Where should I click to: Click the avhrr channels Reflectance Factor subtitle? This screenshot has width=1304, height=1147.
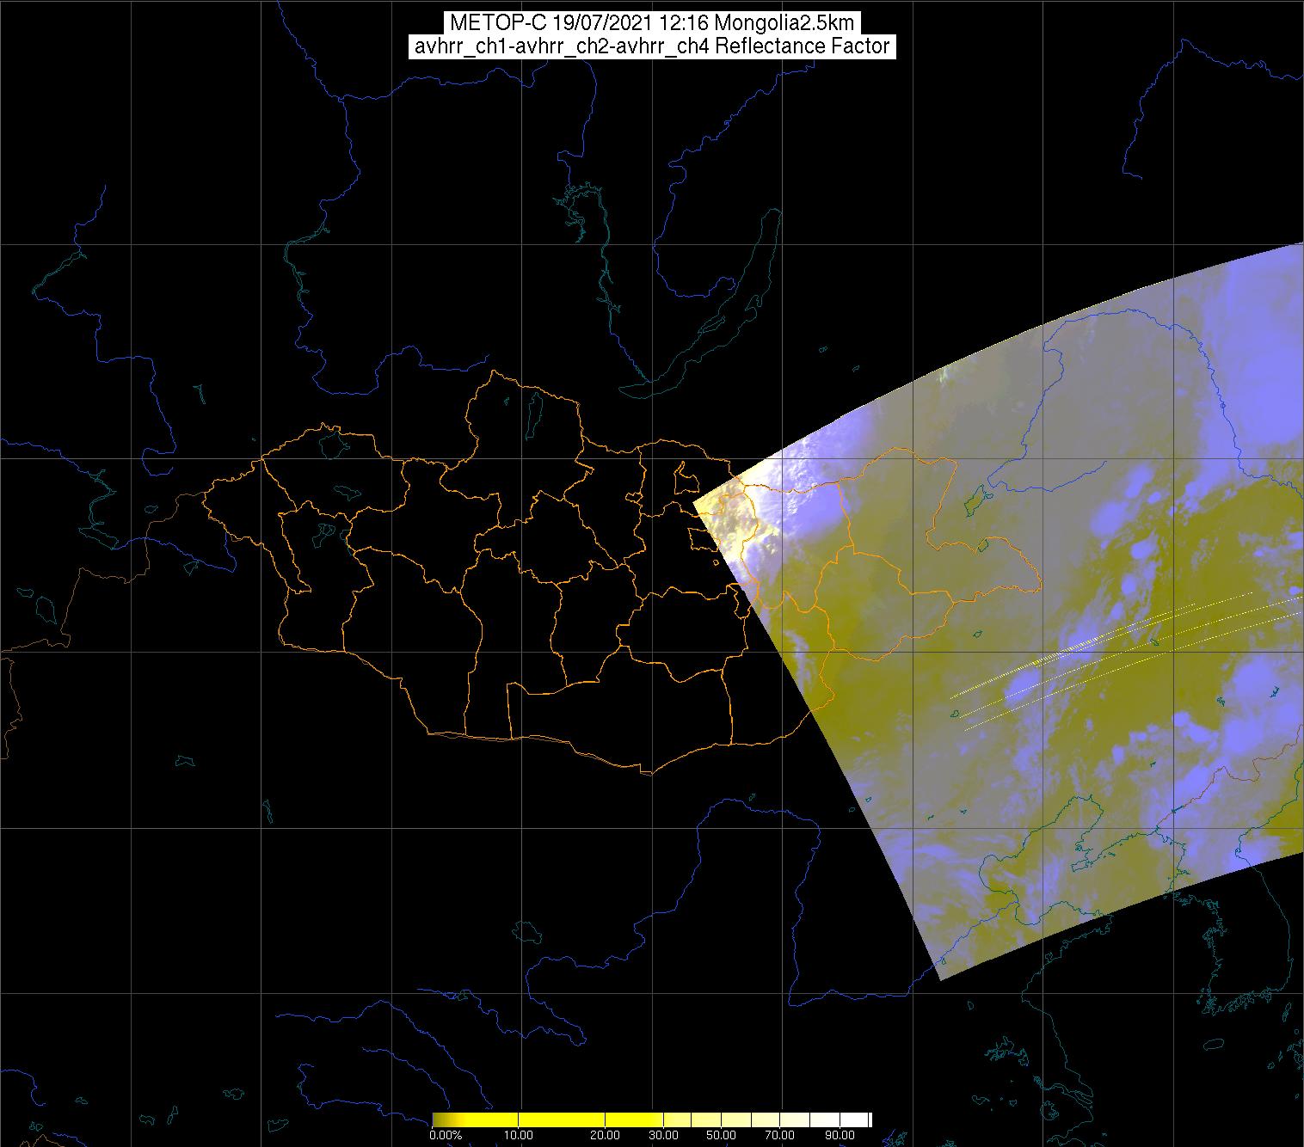click(x=651, y=46)
